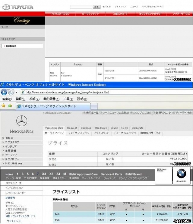193x224 pixels.
Task: Open the X5 model link in BMW nav
Action: 51,174
